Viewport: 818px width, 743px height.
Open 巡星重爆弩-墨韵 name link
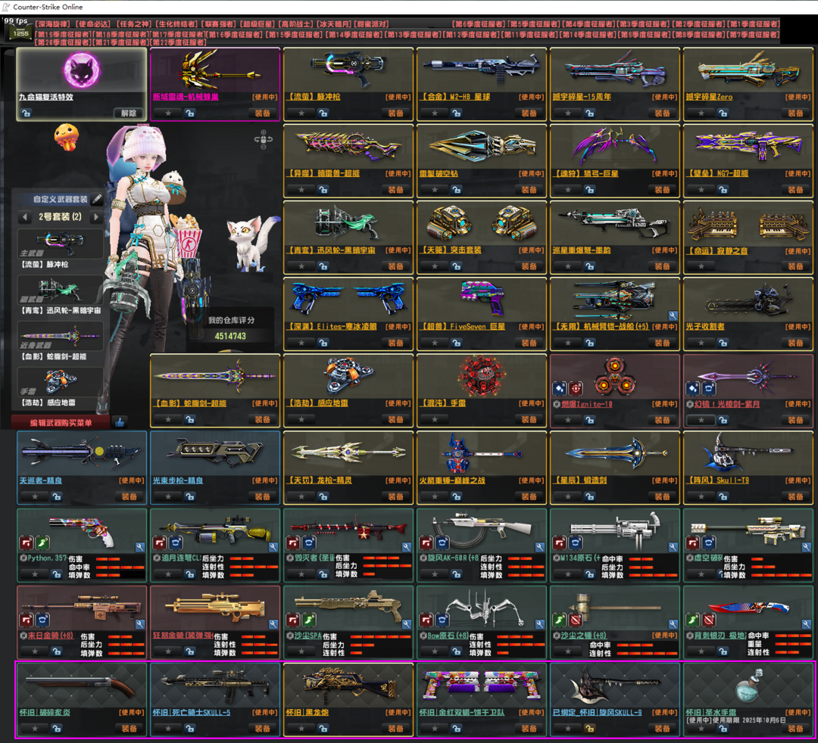point(582,250)
